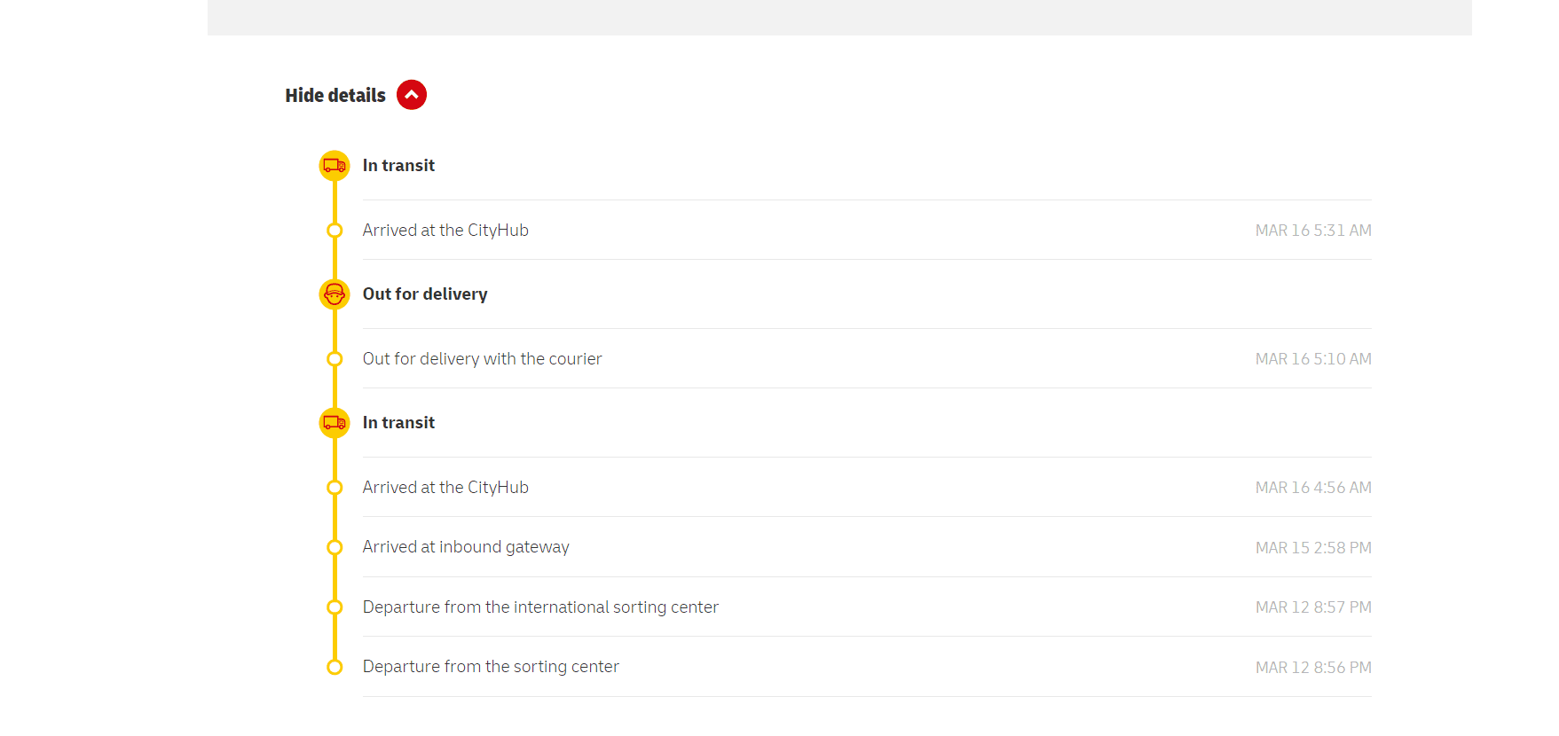The image size is (1559, 736).
Task: Collapse details with red chevron button
Action: (x=412, y=95)
